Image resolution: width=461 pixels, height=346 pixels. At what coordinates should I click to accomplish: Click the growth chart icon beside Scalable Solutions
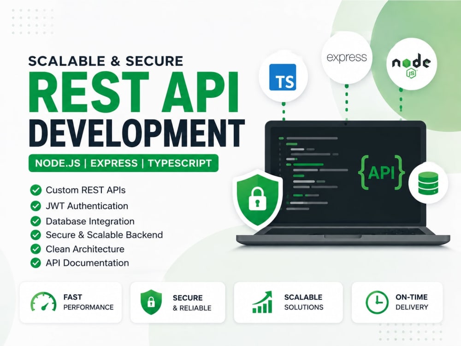263,302
